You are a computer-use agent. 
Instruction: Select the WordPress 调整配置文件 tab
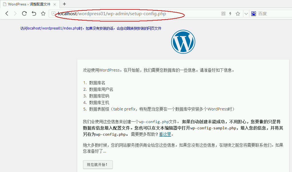30,4
